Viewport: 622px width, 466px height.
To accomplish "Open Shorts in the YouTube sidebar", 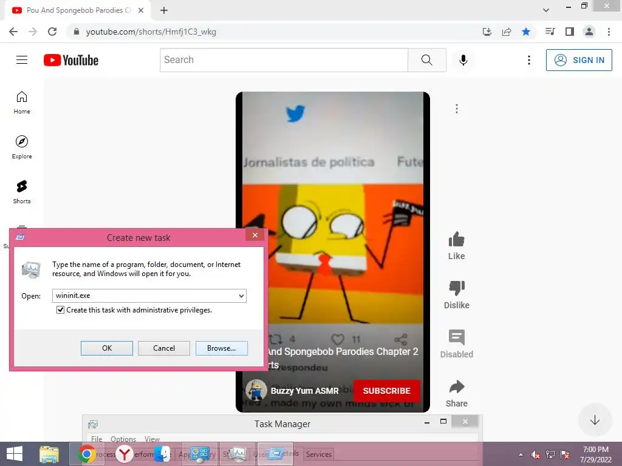I will tap(22, 192).
